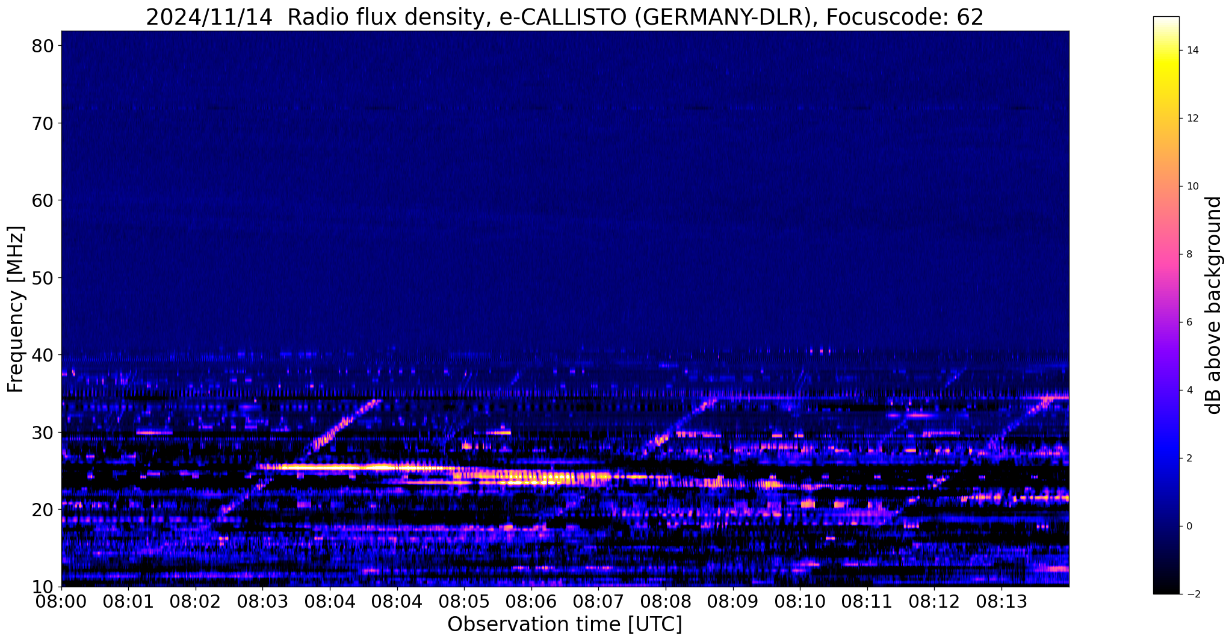The image size is (1232, 642).
Task: Click the 'Frequency [MHz]' y-axis label
Action: [16, 309]
